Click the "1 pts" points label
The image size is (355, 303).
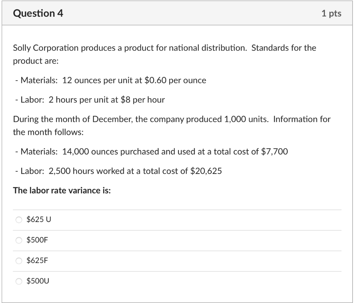331,14
